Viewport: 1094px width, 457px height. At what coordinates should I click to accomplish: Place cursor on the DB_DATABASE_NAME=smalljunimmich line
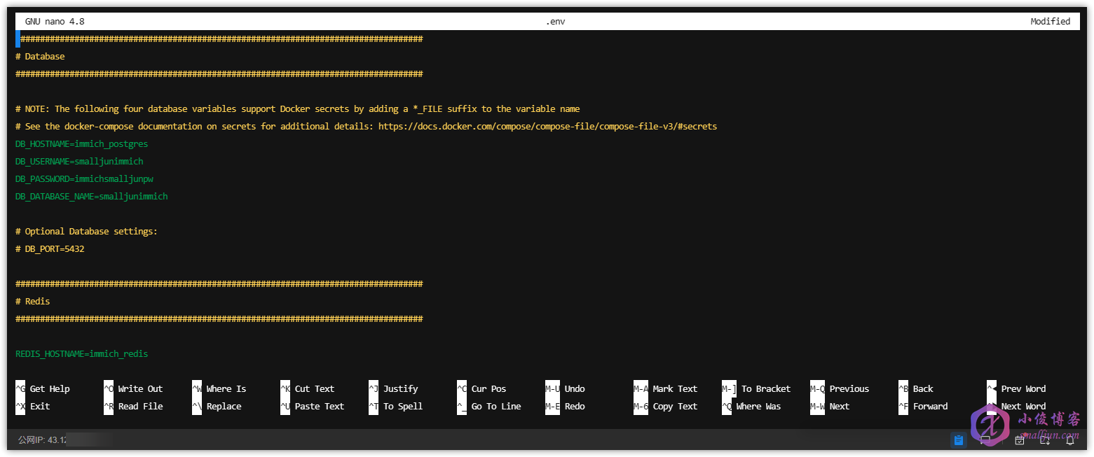click(x=92, y=197)
